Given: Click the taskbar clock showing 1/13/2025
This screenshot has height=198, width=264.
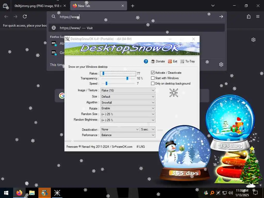Looking at the screenshot, I should [242, 193].
